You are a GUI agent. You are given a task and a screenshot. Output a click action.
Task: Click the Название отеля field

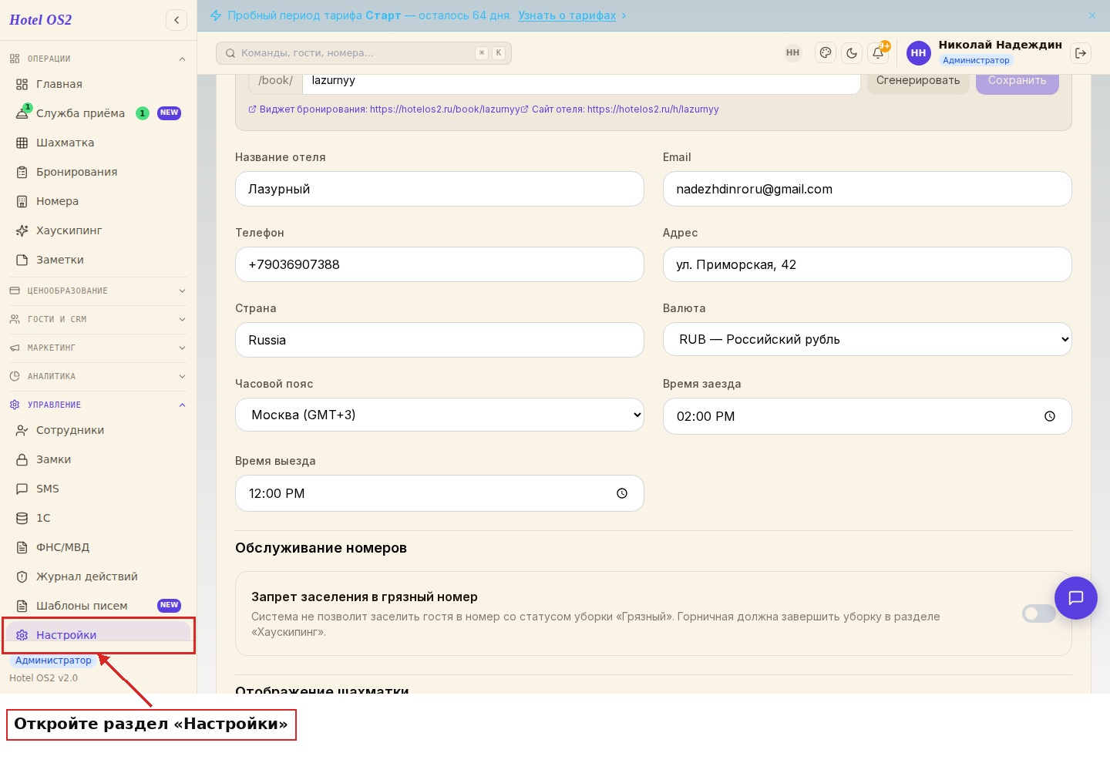coord(439,189)
